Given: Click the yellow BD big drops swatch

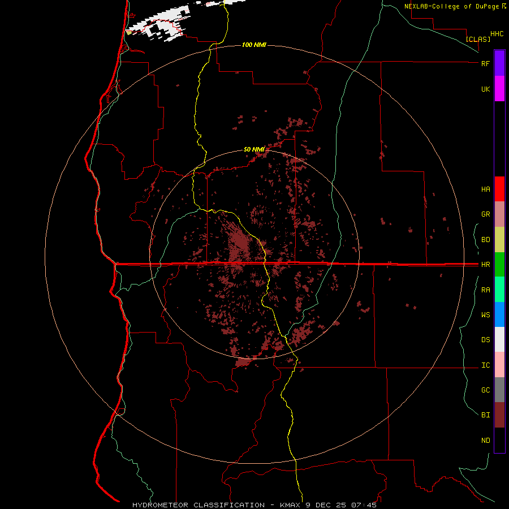Looking at the screenshot, I should (x=499, y=240).
